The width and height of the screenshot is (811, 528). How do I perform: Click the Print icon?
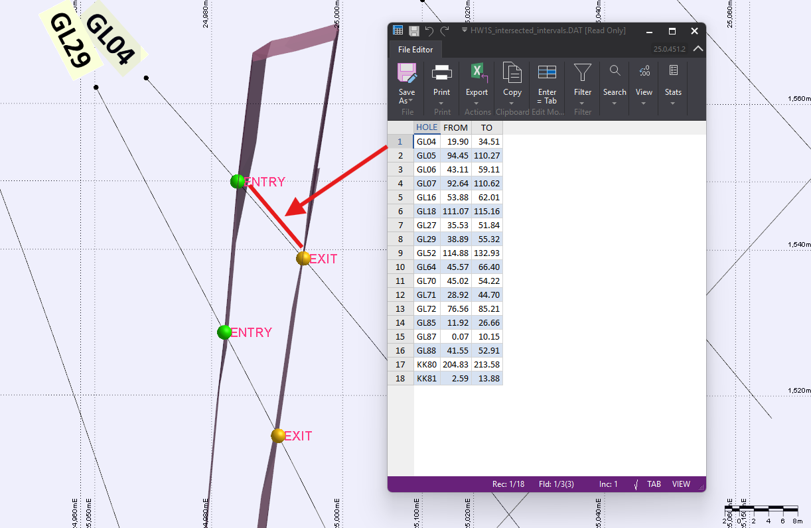click(441, 75)
